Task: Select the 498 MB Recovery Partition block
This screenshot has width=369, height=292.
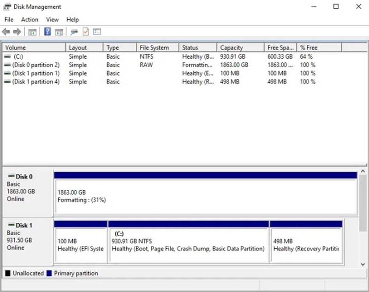Action: coord(306,242)
